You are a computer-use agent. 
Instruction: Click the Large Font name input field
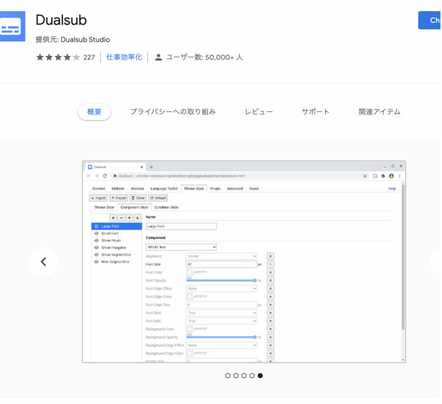coord(181,226)
